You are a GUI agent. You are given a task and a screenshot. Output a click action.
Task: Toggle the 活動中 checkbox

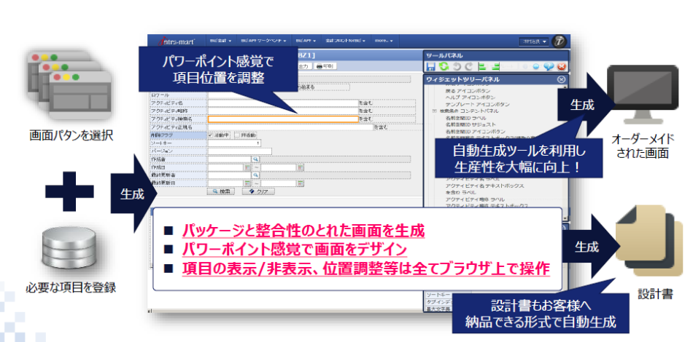coord(211,135)
